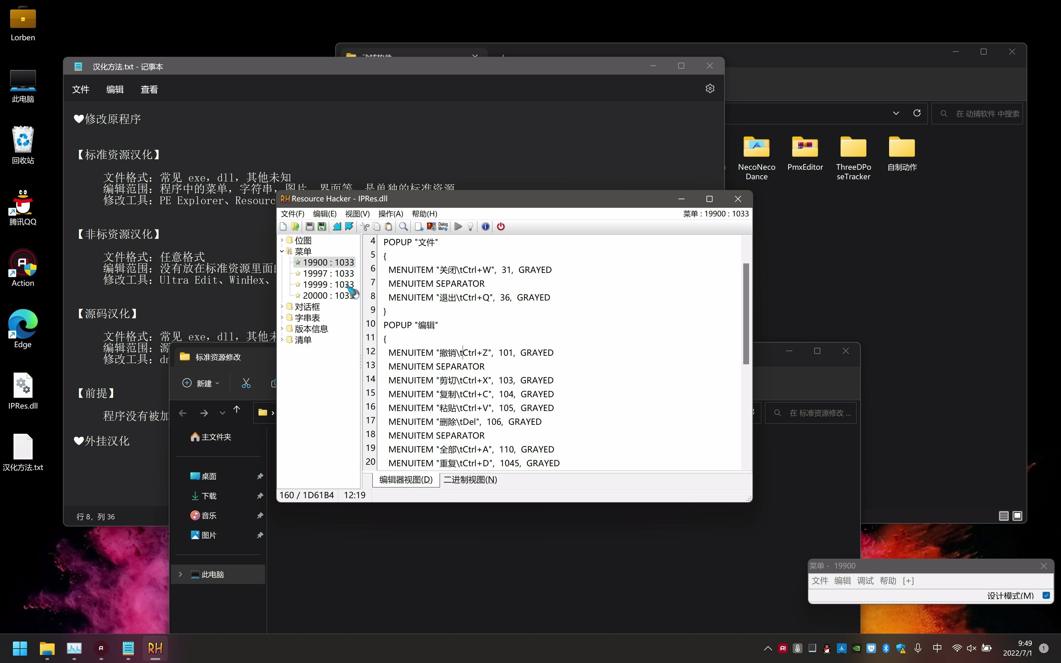Click the Add Image Resource icon

coord(431,226)
